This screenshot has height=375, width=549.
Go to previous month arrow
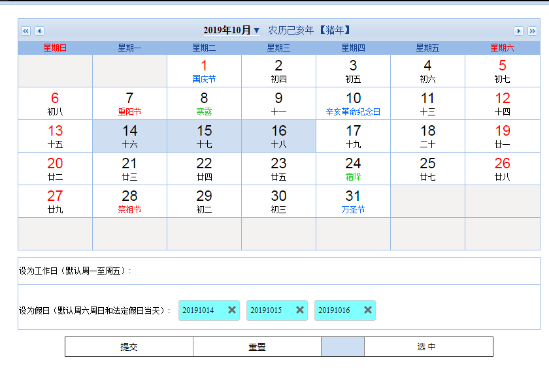tap(39, 31)
